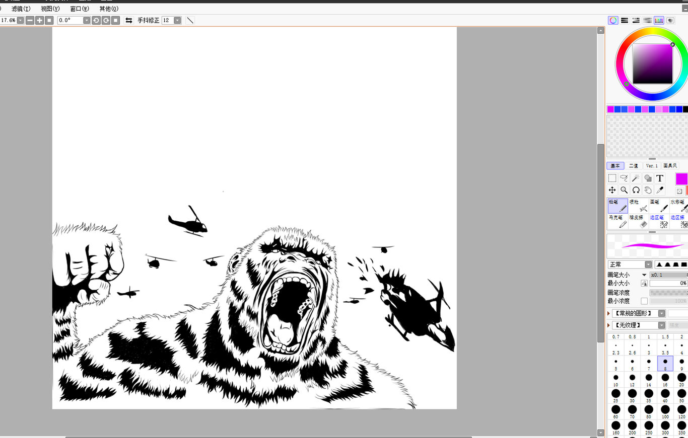Select the zoom magnifier tool
The image size is (688, 438).
click(624, 190)
